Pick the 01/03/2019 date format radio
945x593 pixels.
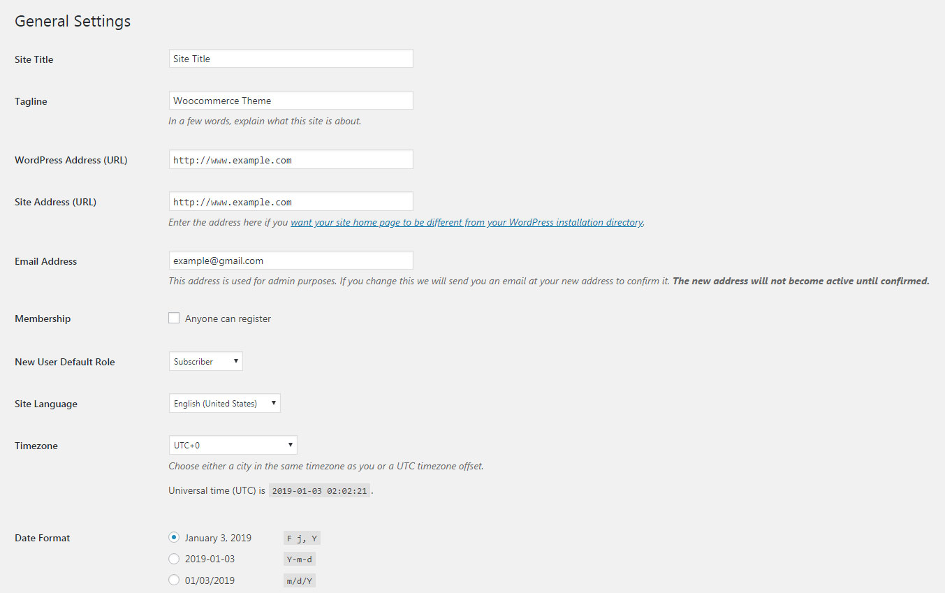[174, 580]
